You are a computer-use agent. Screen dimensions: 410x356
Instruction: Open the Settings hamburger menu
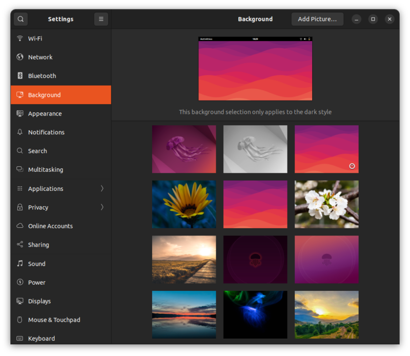tap(101, 19)
